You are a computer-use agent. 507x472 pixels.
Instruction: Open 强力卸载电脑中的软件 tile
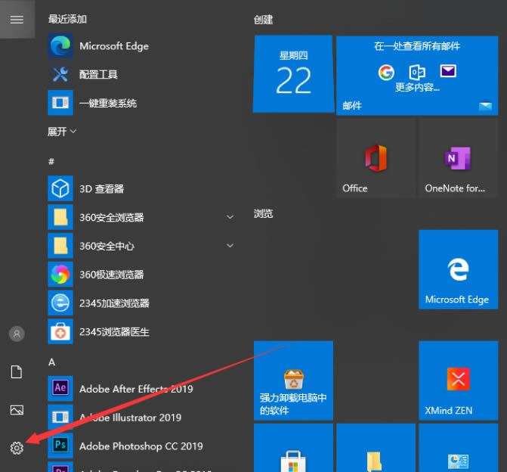[293, 380]
